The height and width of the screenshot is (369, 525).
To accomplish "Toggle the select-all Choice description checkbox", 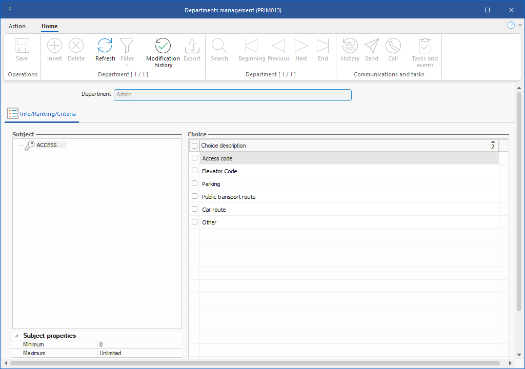I will coord(194,146).
